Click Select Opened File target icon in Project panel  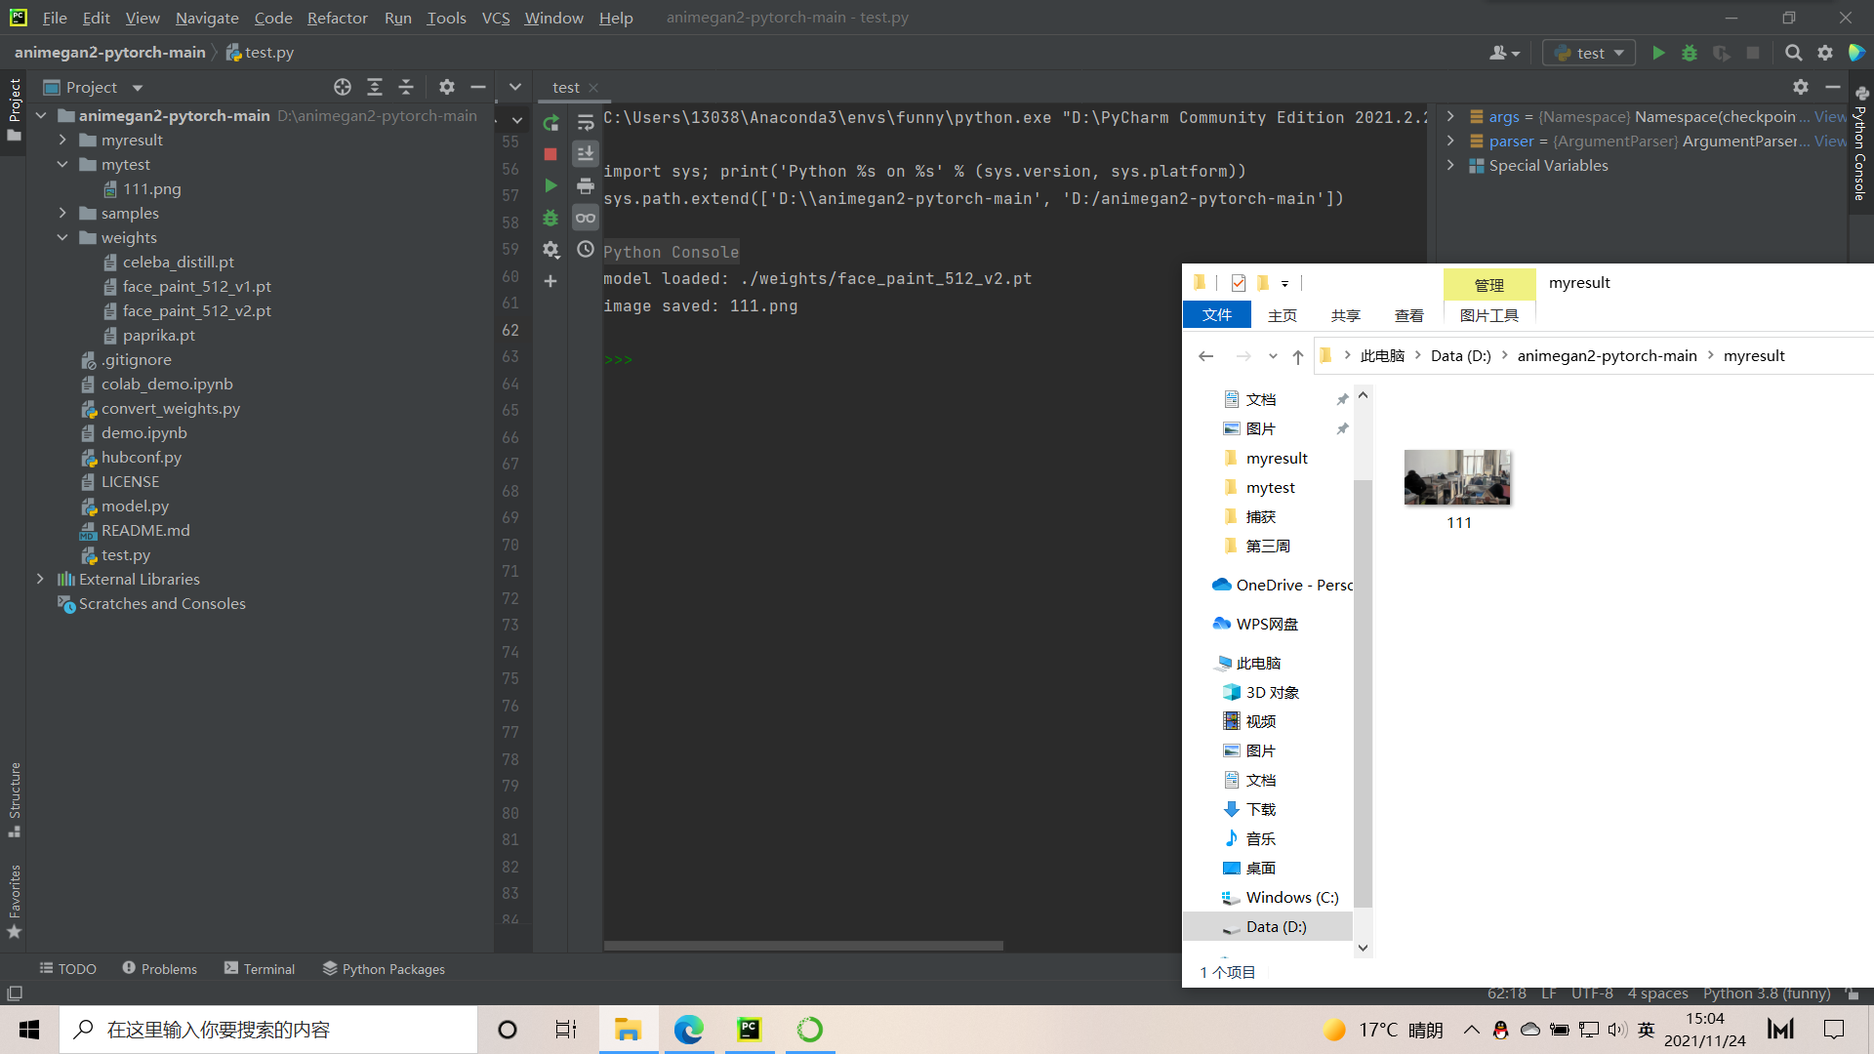click(x=343, y=87)
